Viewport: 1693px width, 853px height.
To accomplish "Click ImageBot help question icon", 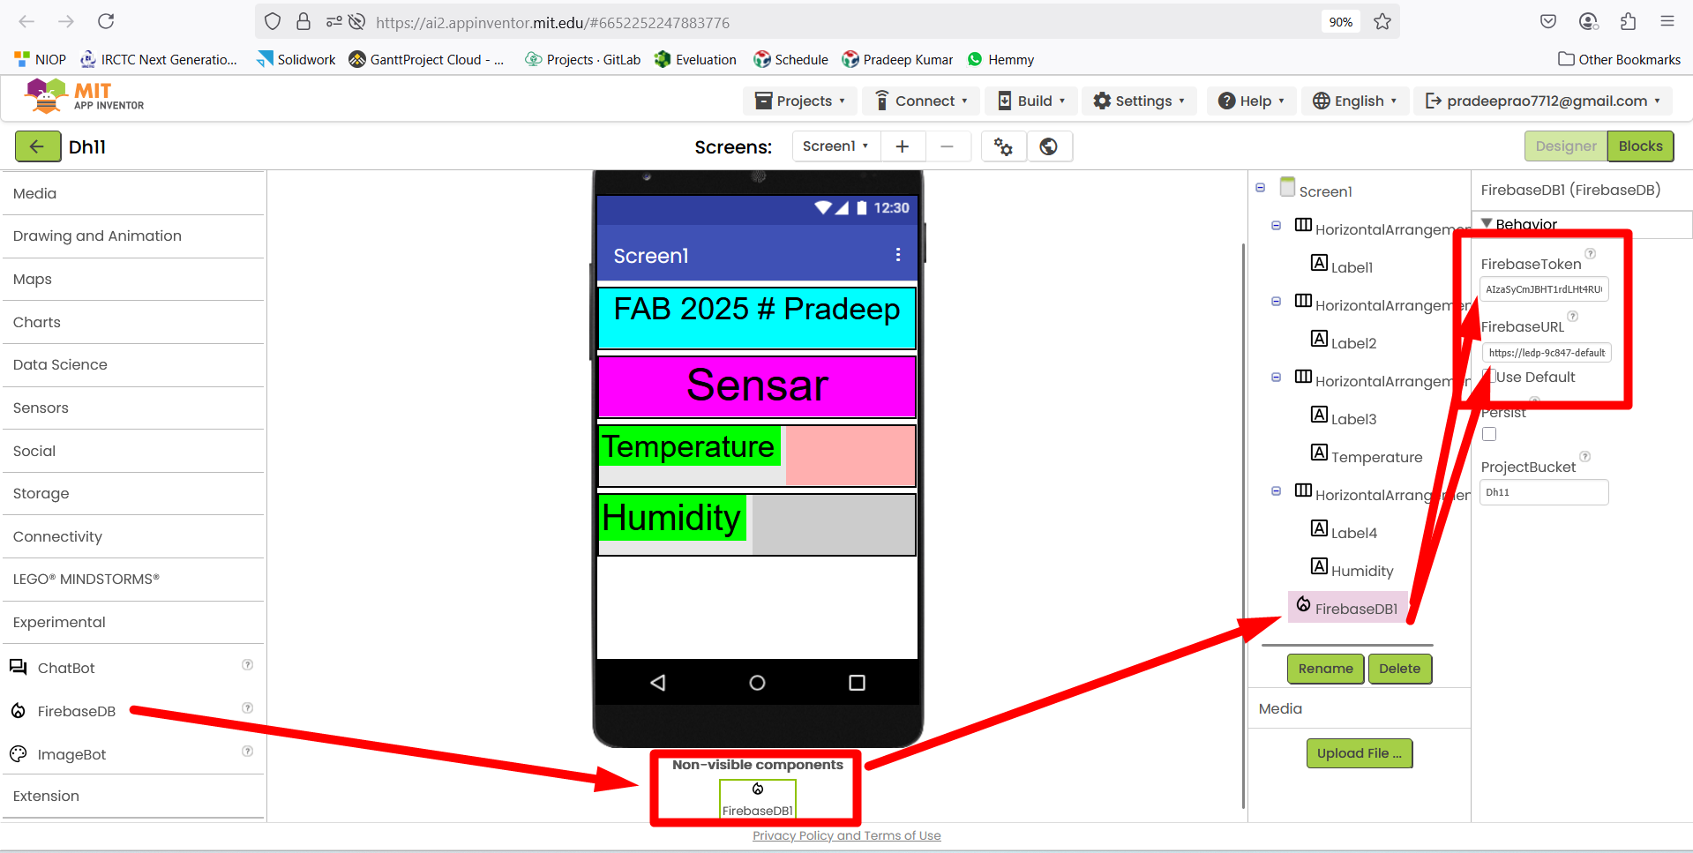I will (x=248, y=752).
